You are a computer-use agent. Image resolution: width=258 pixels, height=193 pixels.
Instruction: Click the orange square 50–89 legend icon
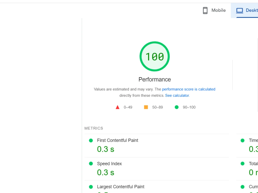(x=146, y=107)
